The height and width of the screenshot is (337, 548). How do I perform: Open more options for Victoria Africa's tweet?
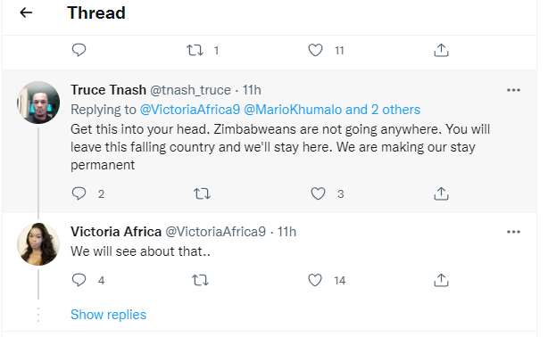pos(513,232)
